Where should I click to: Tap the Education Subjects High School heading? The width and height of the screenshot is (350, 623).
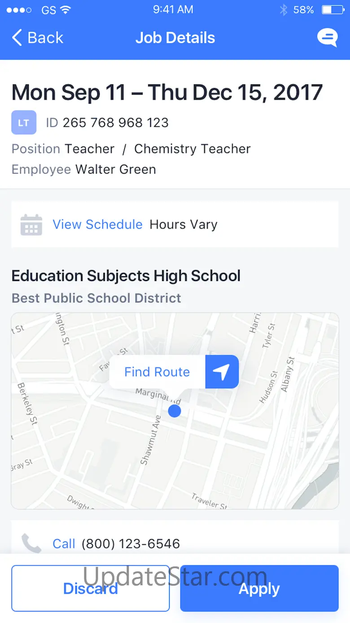[x=126, y=276]
